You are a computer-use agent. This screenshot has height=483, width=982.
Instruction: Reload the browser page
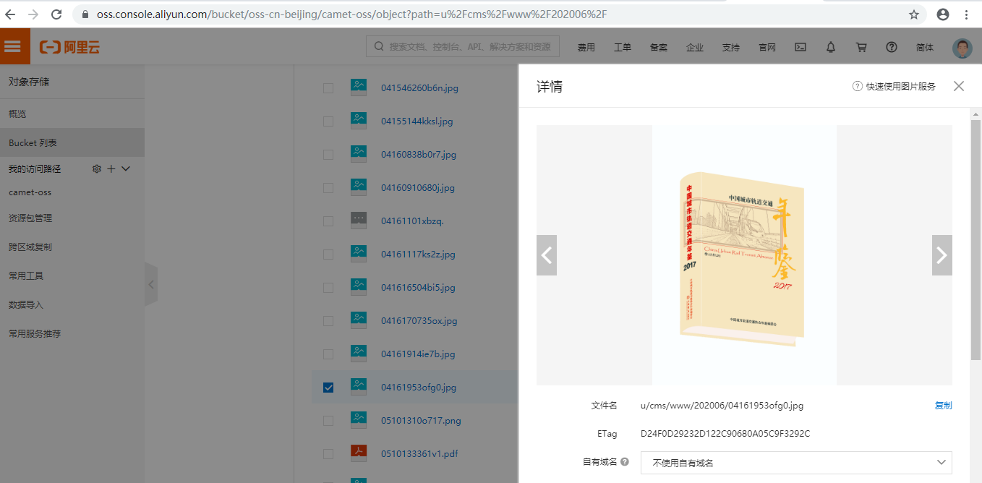pos(56,14)
